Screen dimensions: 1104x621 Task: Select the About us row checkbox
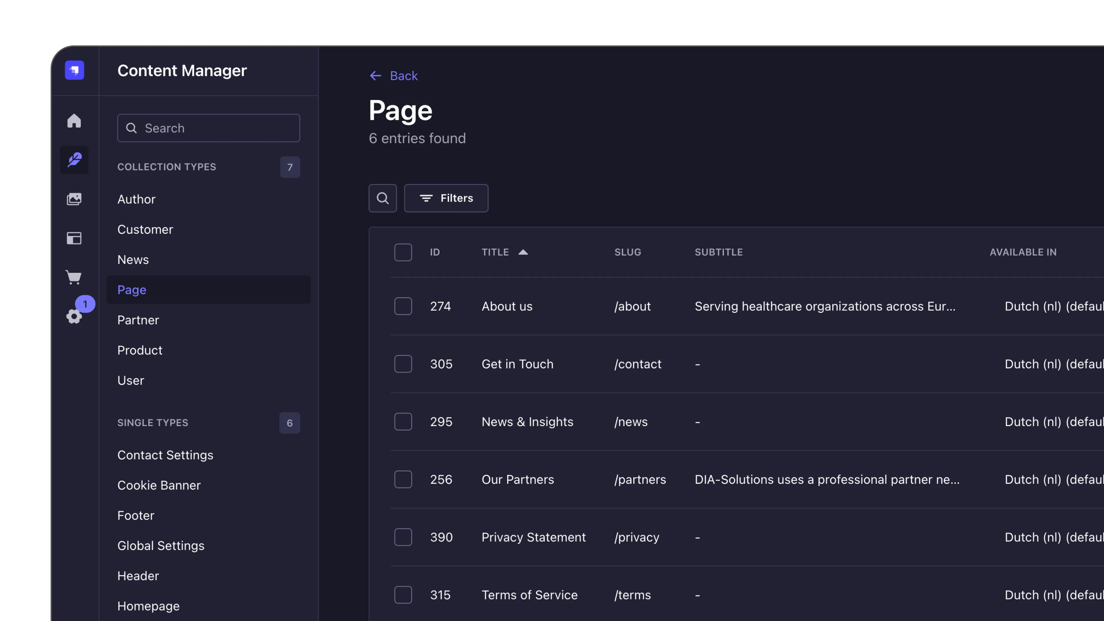(403, 306)
